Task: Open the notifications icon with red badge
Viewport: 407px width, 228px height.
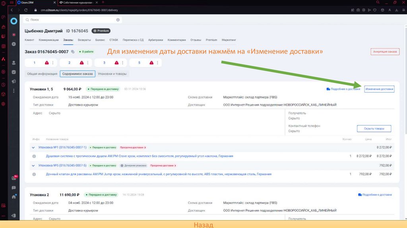Action: pyautogui.click(x=14, y=178)
